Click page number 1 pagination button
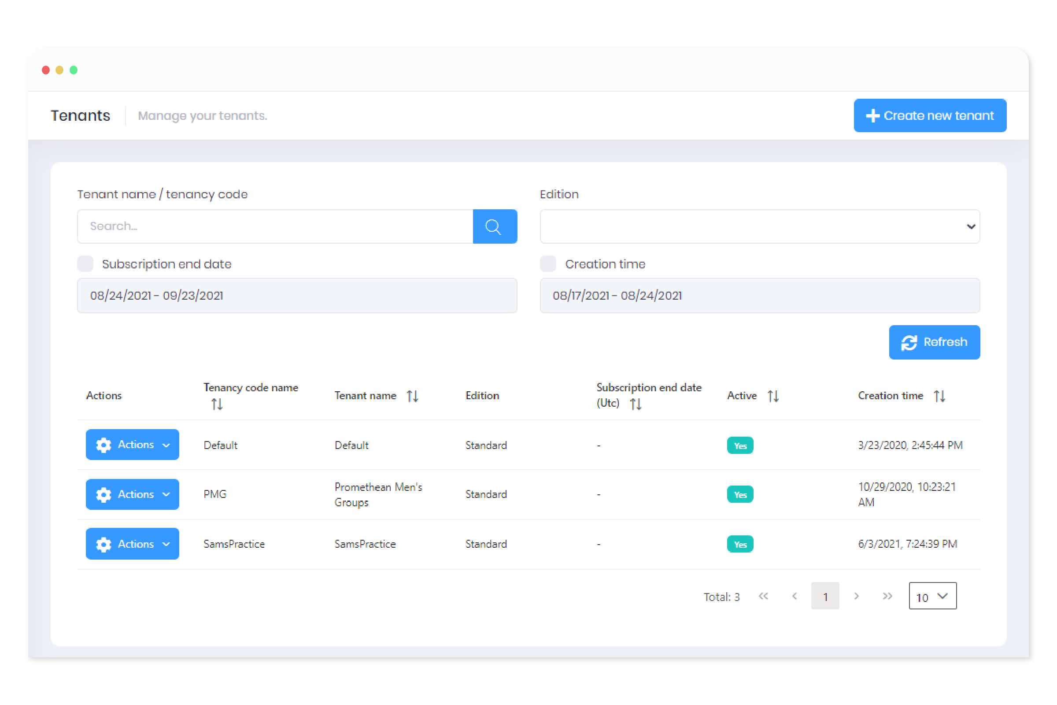This screenshot has width=1057, height=705. pyautogui.click(x=826, y=596)
